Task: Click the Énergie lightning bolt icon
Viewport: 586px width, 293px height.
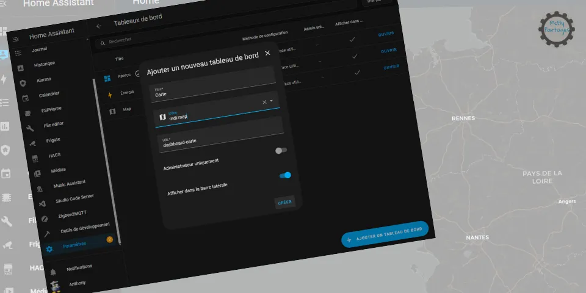Action: coord(110,95)
